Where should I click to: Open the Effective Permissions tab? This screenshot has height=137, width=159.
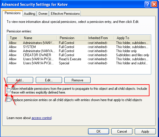click(65, 14)
